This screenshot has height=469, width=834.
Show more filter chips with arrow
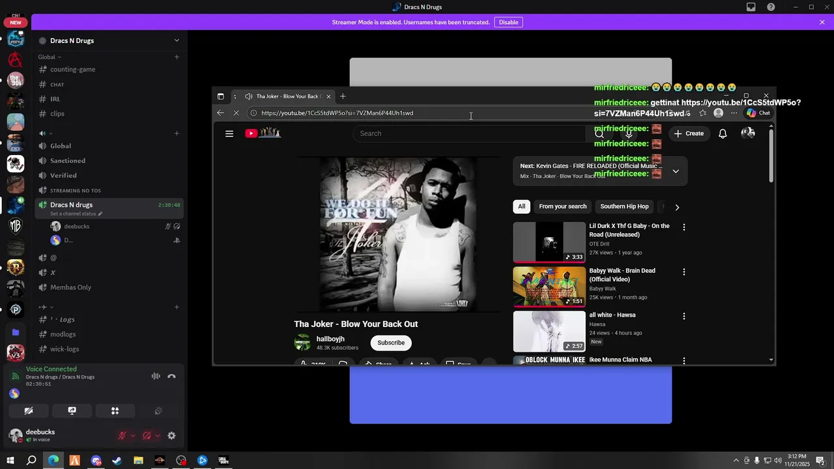pyautogui.click(x=677, y=207)
